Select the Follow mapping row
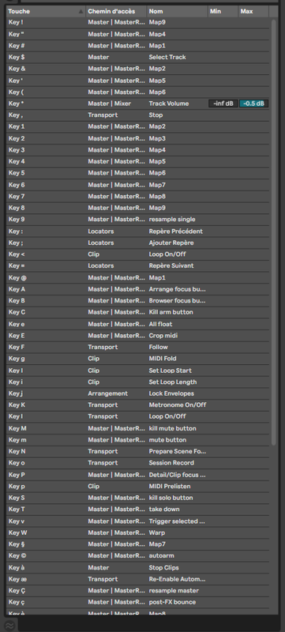285x632 pixels. 137,347
